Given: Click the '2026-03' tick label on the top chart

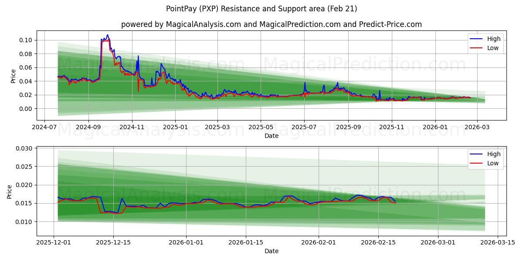Looking at the screenshot, I should (477, 127).
